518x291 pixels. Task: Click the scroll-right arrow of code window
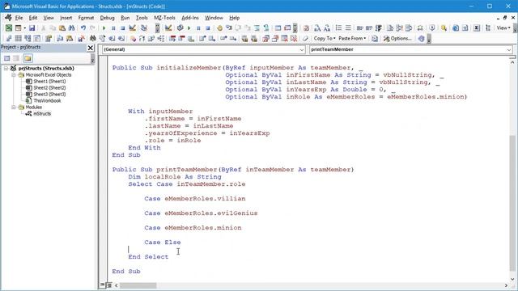pos(506,285)
